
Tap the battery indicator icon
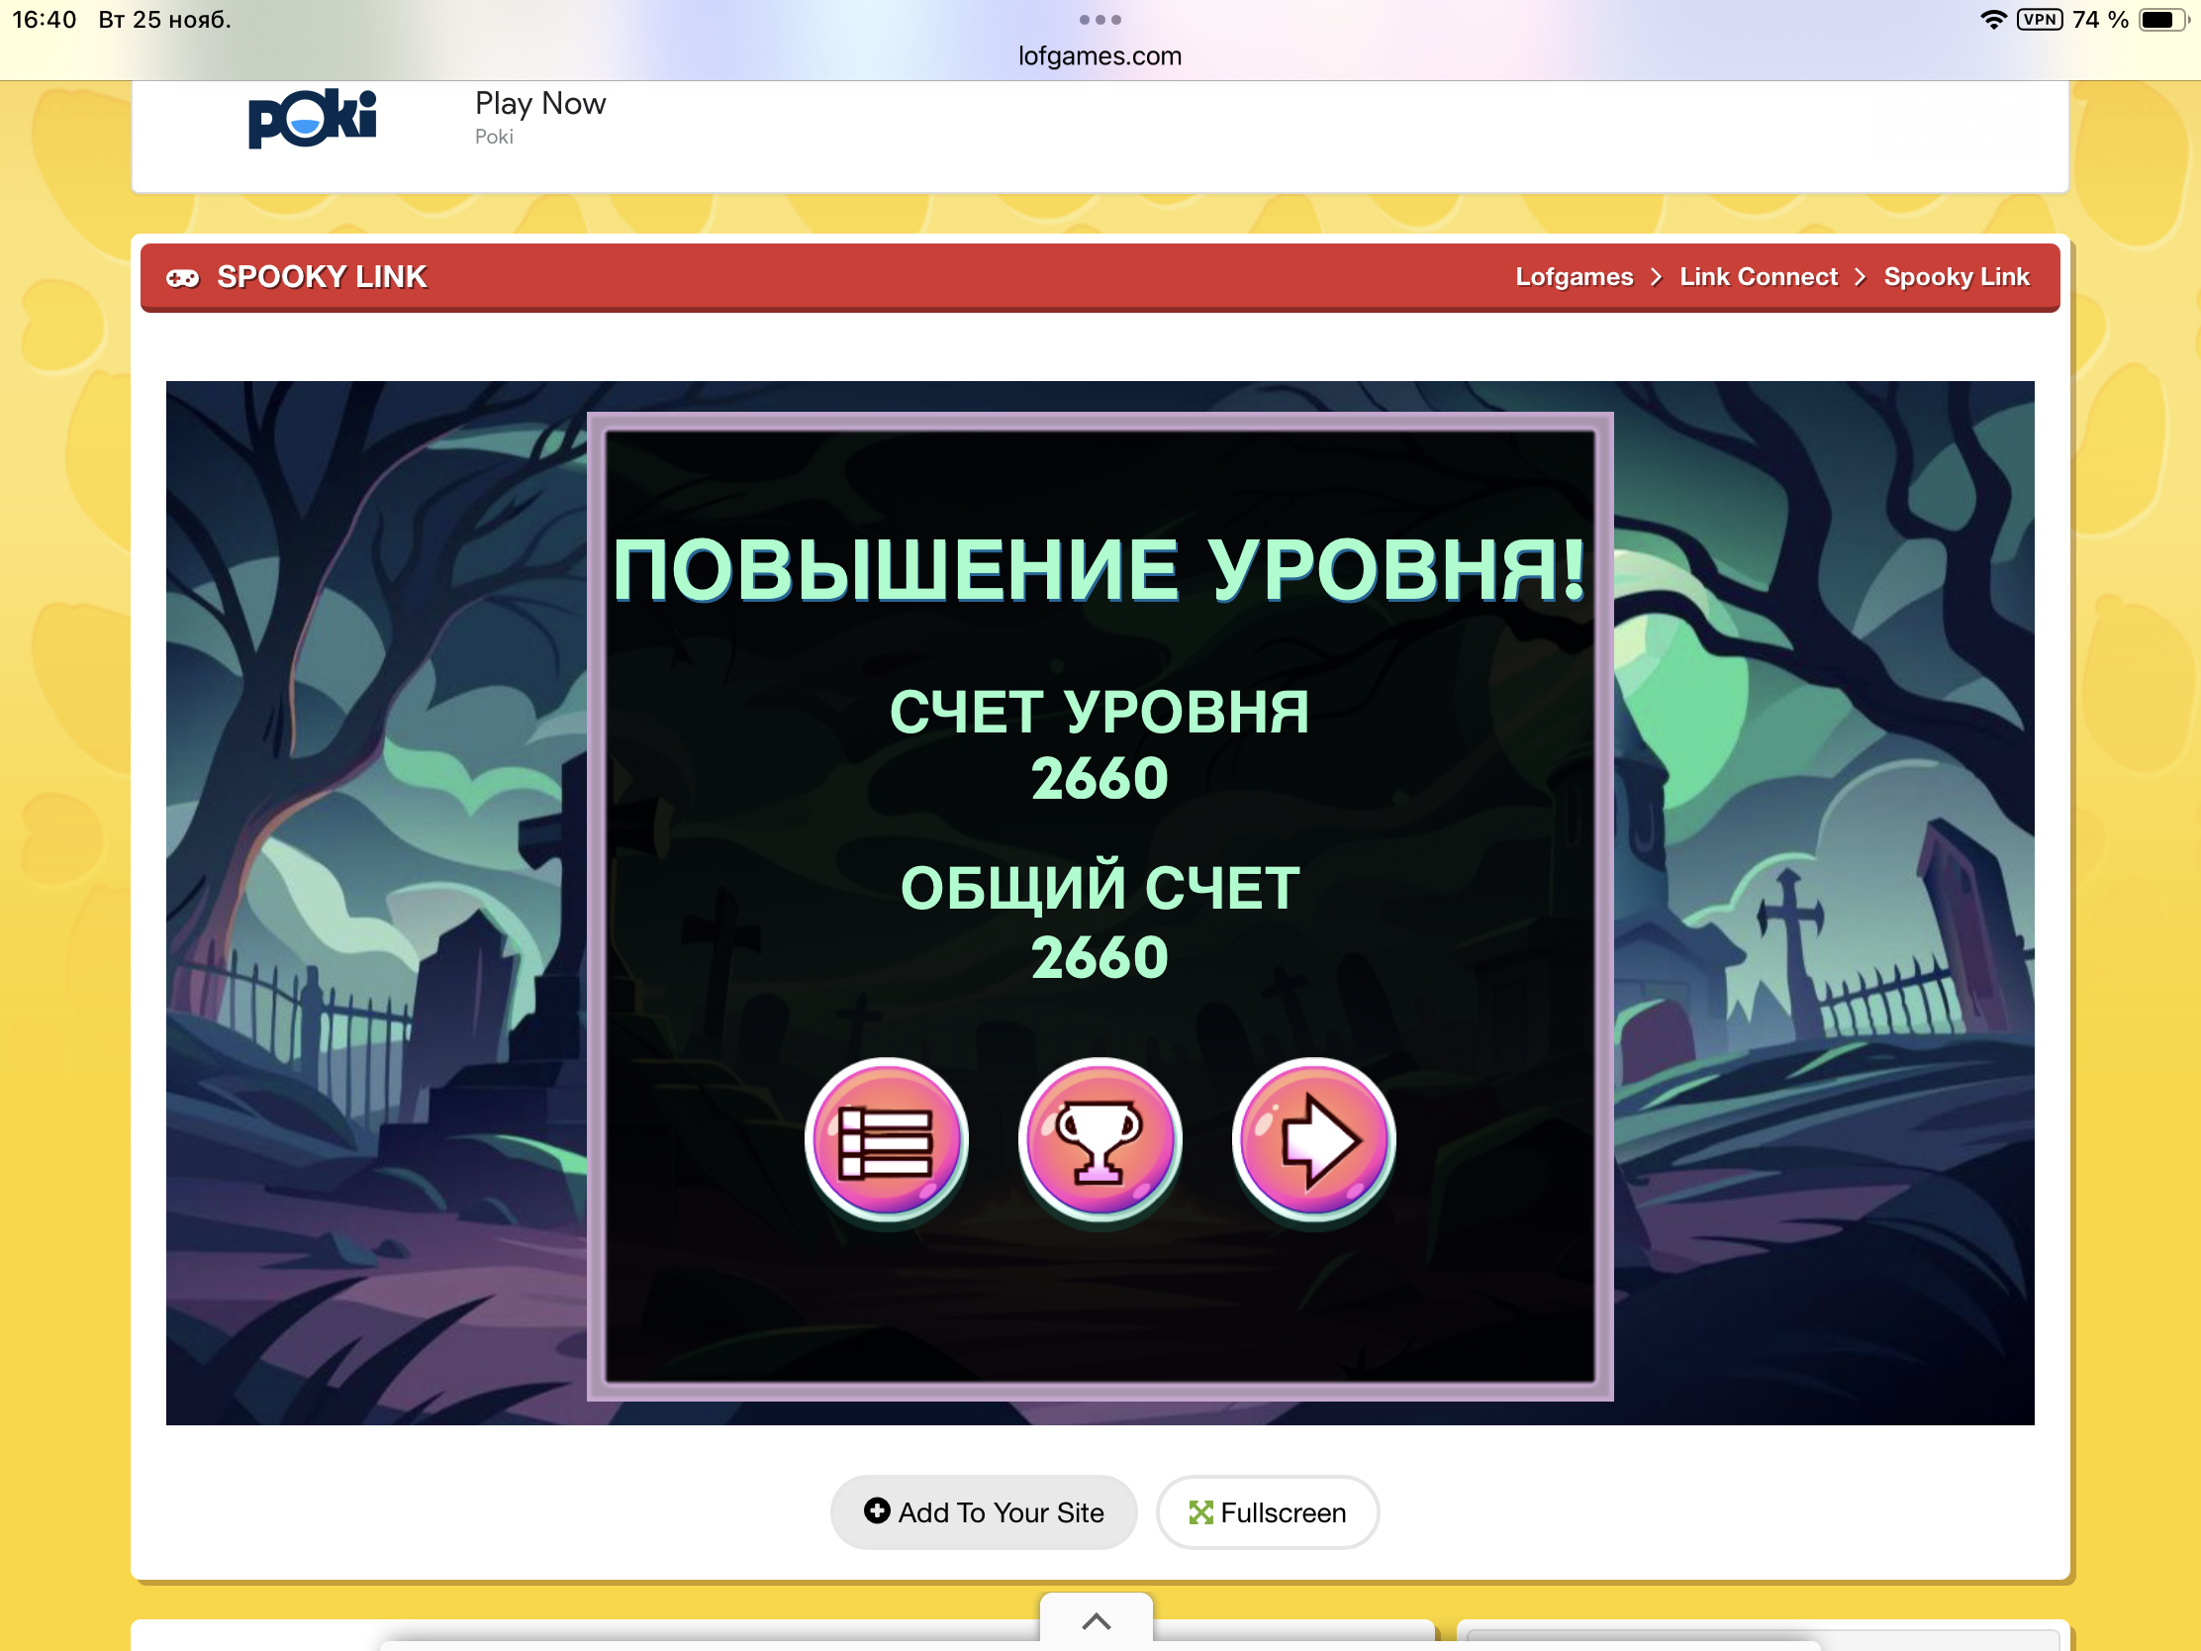click(2161, 20)
